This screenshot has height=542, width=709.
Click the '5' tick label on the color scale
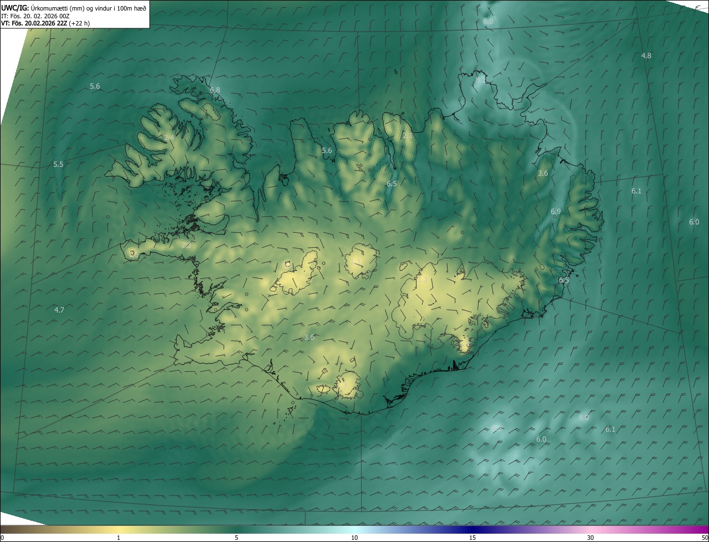237,538
